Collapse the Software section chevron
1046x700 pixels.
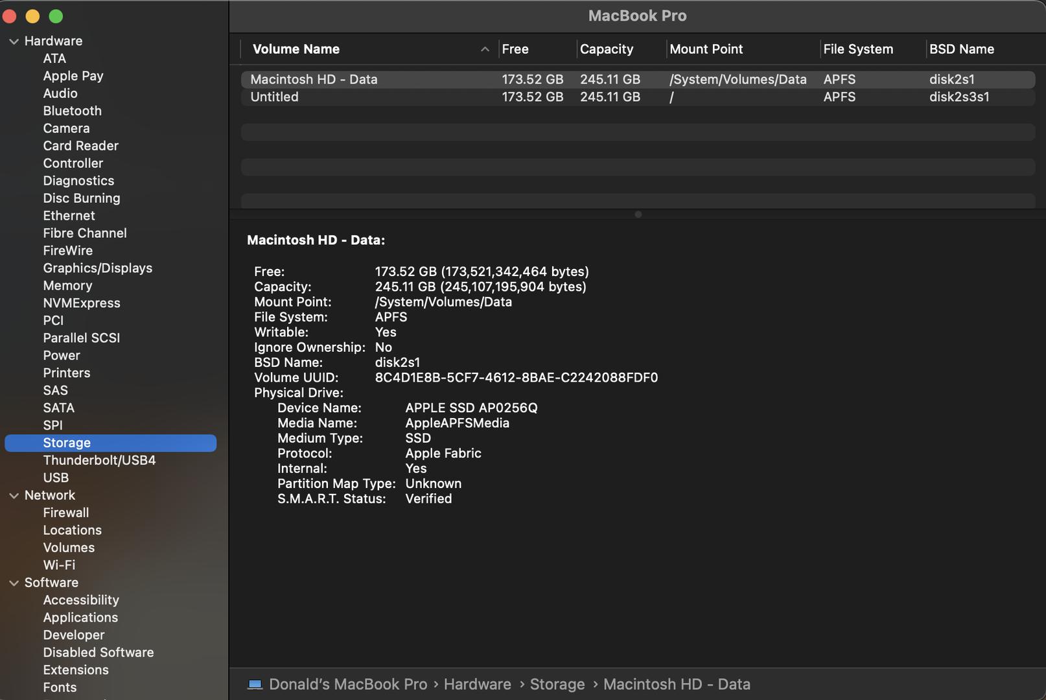[x=14, y=583]
